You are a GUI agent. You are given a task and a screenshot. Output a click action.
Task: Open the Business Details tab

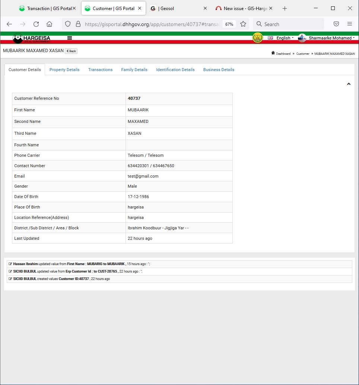pyautogui.click(x=219, y=70)
